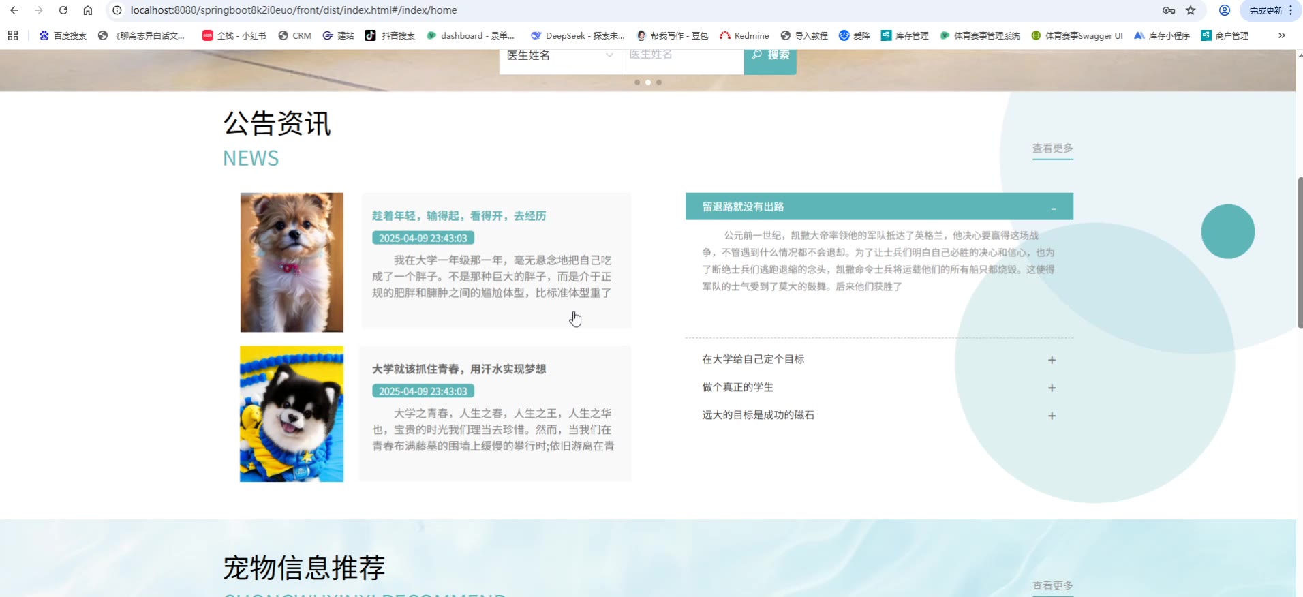Expand the 做个真正的学生 item
Viewport: 1303px width, 597px height.
tap(1052, 388)
